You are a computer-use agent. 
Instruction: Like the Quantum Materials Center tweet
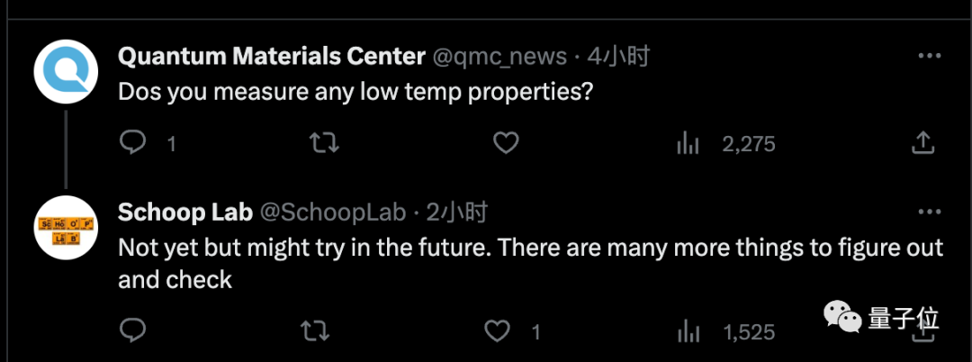tap(507, 142)
